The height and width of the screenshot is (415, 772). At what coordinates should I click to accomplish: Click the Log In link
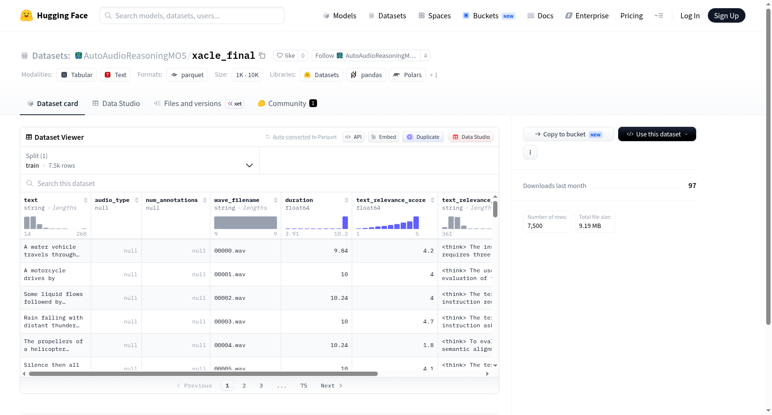[690, 15]
